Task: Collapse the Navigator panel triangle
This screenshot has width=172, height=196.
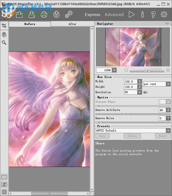Action: pos(167,24)
